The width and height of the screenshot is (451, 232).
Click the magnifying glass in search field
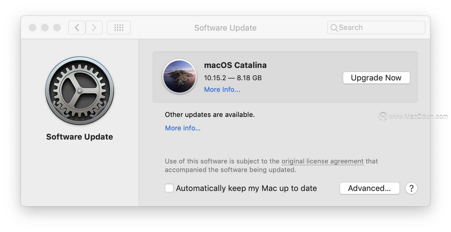334,28
